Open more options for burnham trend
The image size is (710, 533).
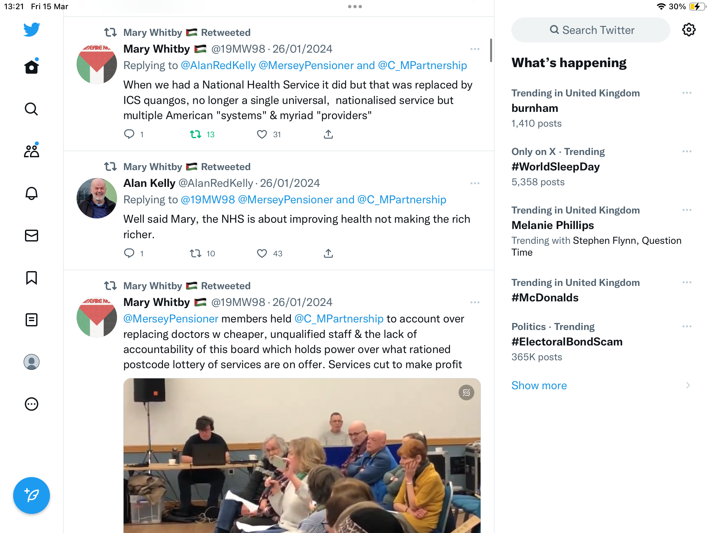pyautogui.click(x=687, y=93)
